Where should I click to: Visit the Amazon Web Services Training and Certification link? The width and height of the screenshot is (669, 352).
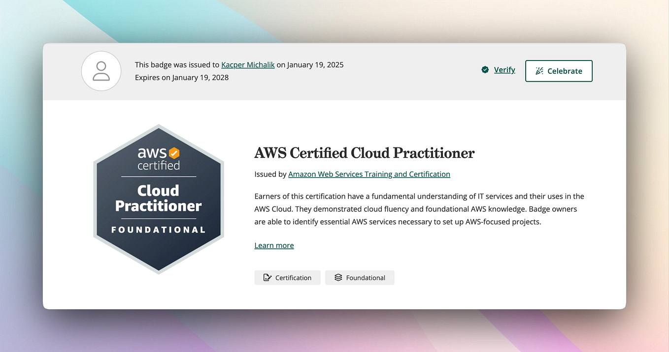point(369,174)
